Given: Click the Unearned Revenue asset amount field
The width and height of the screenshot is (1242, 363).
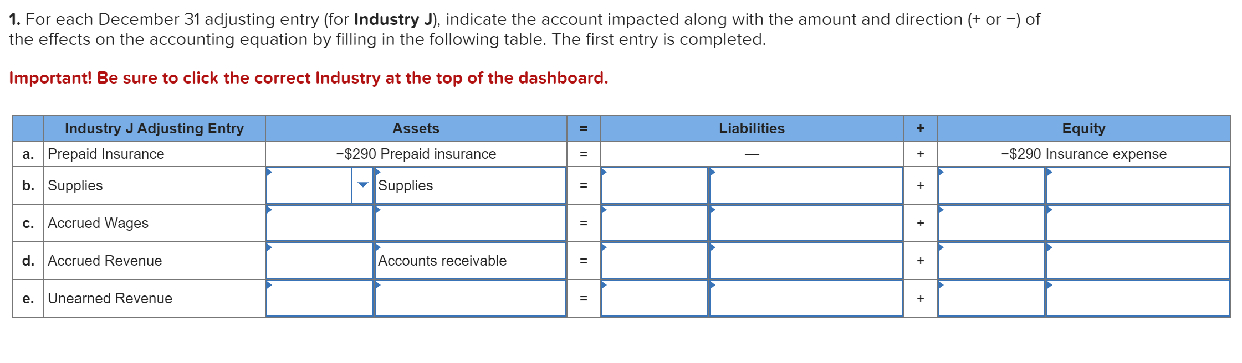Looking at the screenshot, I should (320, 298).
